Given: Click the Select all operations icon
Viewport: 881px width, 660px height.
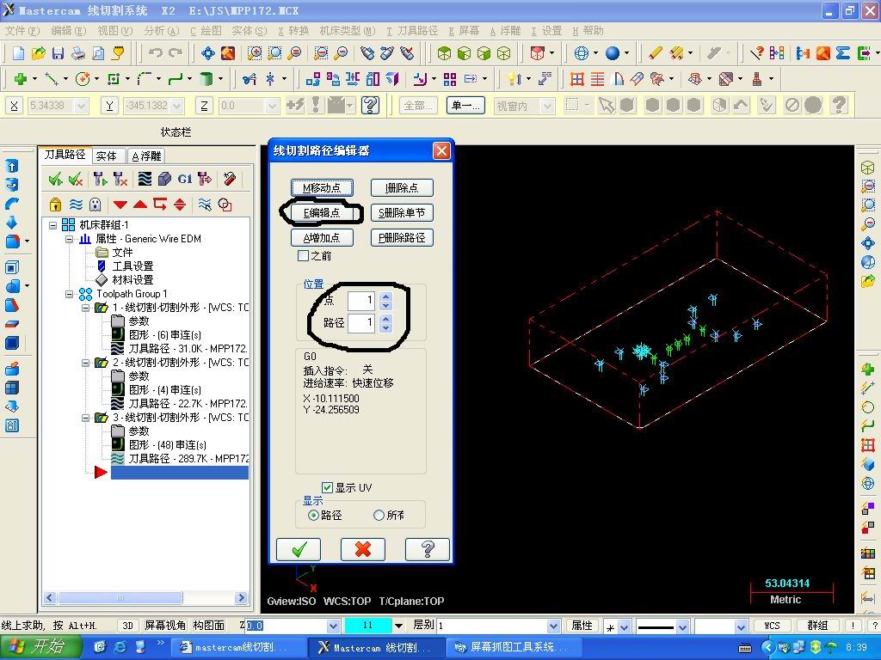Looking at the screenshot, I should [55, 179].
